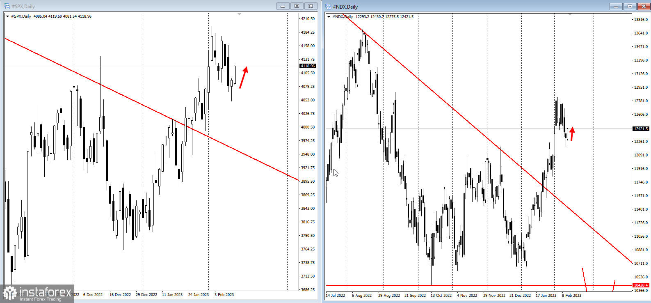The width and height of the screenshot is (651, 303).
Task: Click the 3 Feb 2023 date label
Action: (224, 295)
